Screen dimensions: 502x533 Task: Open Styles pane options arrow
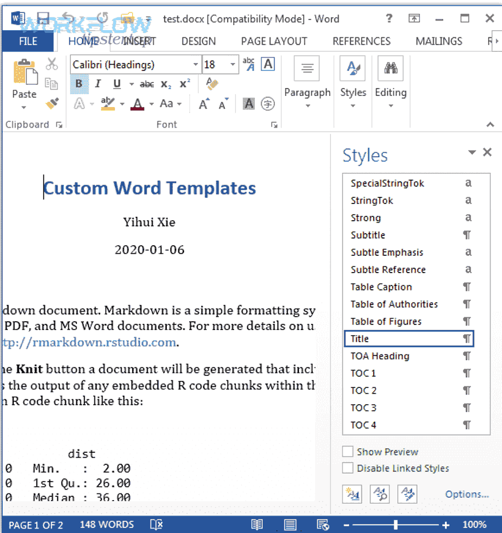tap(472, 152)
